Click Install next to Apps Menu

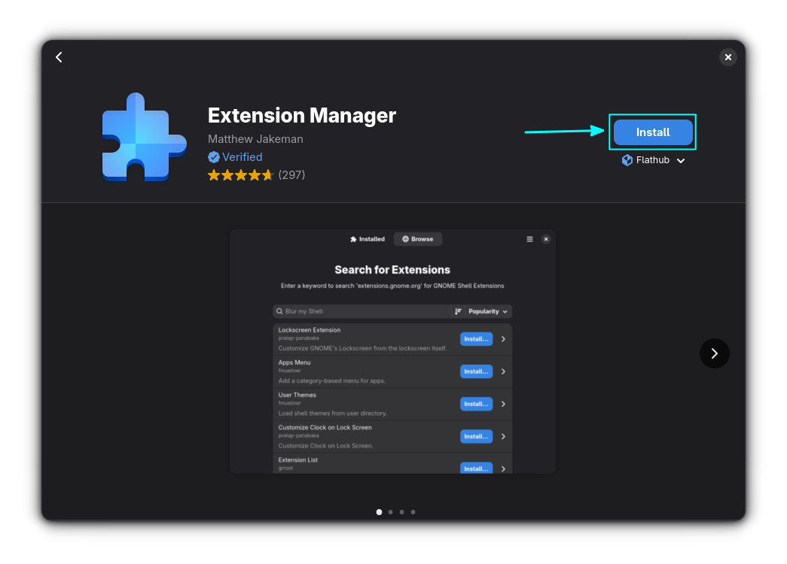(x=476, y=371)
